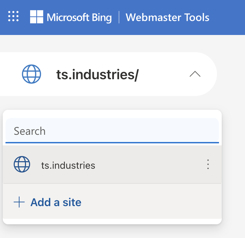245x238 pixels.
Task: Click the globe icon beside the ts.industries entry
Action: click(x=22, y=165)
